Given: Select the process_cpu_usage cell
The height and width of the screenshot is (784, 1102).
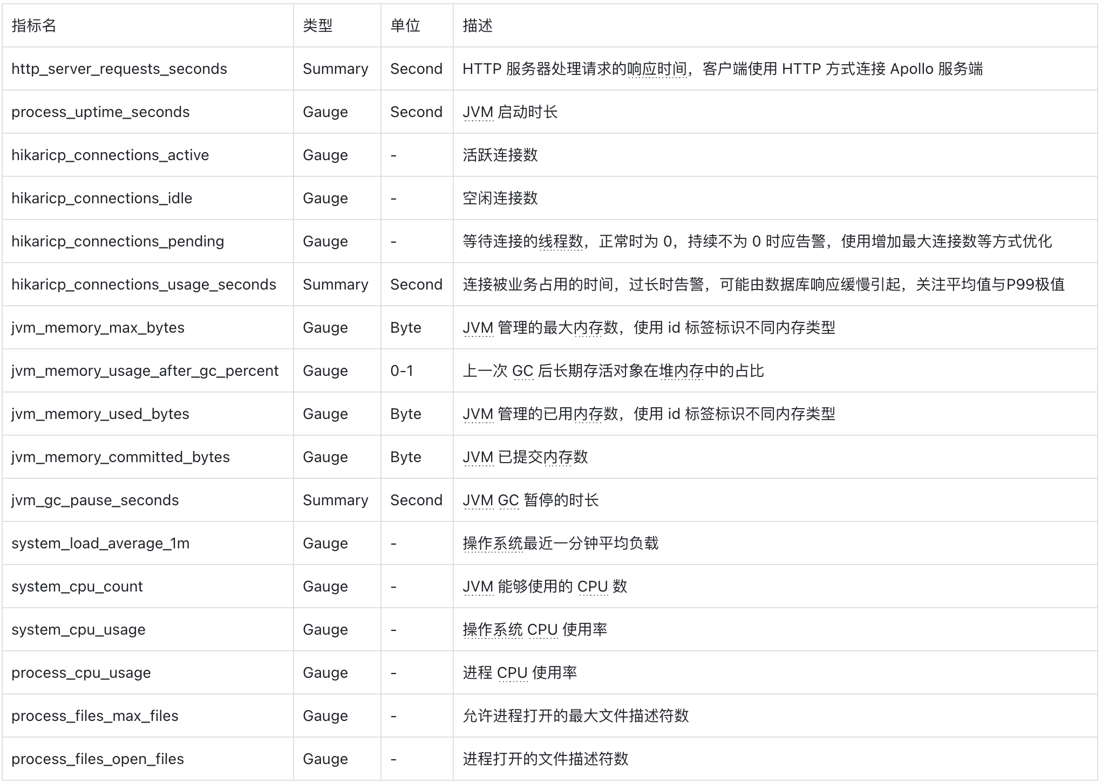Looking at the screenshot, I should coord(81,673).
